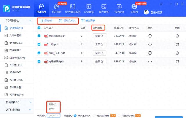The width and height of the screenshot is (186, 118).
Task: Click the 大纲英文版.pdf file name
Action: (x=57, y=36)
